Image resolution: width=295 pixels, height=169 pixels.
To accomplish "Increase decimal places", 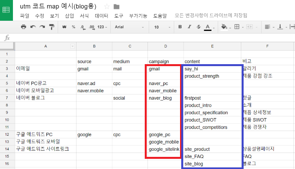I will 92,27.
